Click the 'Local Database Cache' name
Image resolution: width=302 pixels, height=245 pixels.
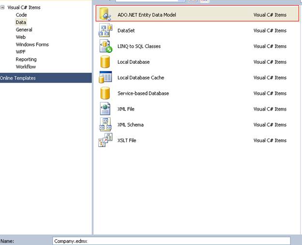(141, 77)
